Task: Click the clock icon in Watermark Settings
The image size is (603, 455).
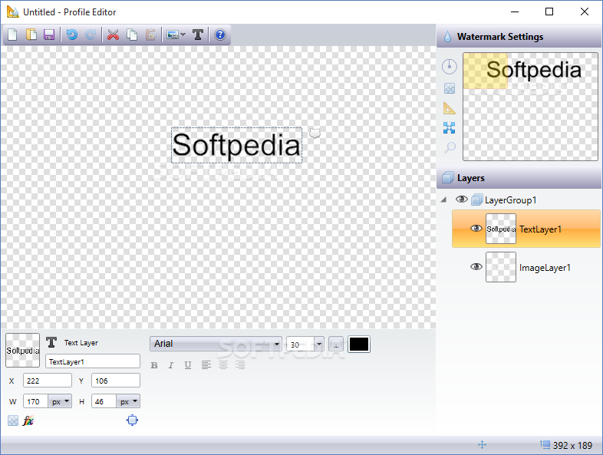Action: pyautogui.click(x=449, y=67)
